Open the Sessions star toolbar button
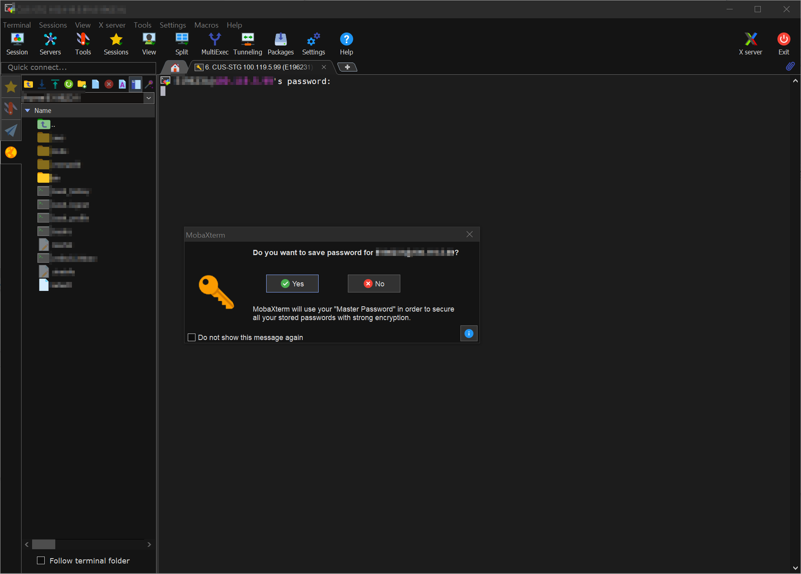This screenshot has height=574, width=801. click(x=116, y=44)
